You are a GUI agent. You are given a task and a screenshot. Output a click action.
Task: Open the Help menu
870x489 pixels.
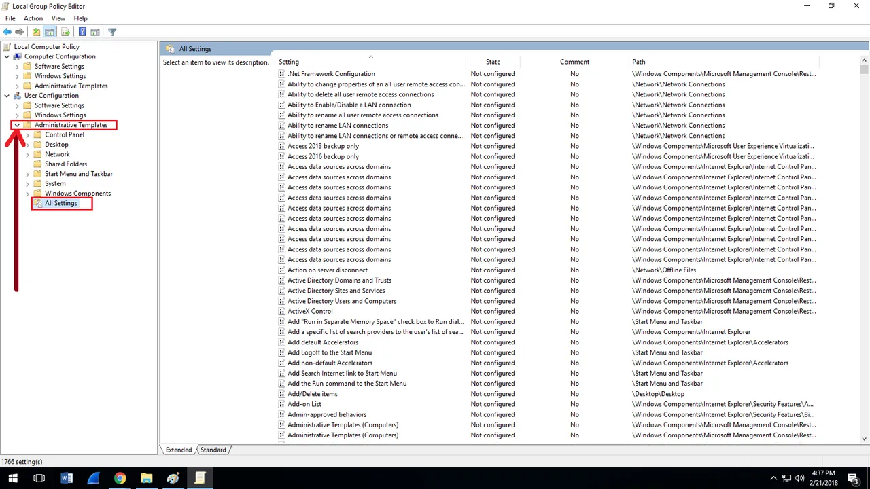[x=80, y=18]
